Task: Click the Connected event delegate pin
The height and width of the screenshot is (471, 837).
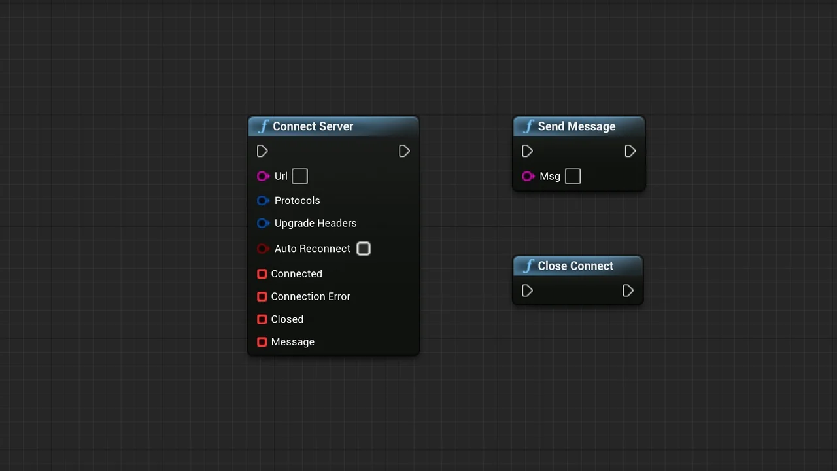Action: click(x=262, y=273)
